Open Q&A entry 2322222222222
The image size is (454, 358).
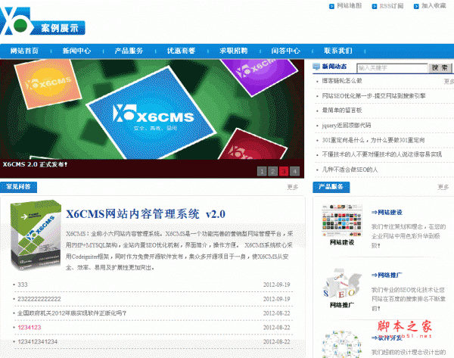(39, 299)
